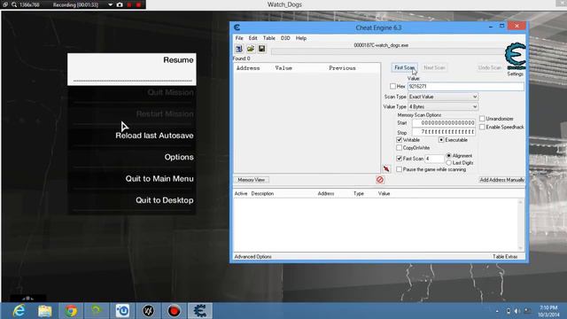Image resolution: width=567 pixels, height=319 pixels.
Task: Click the recorder link icon at far left
Action: click(5, 4)
